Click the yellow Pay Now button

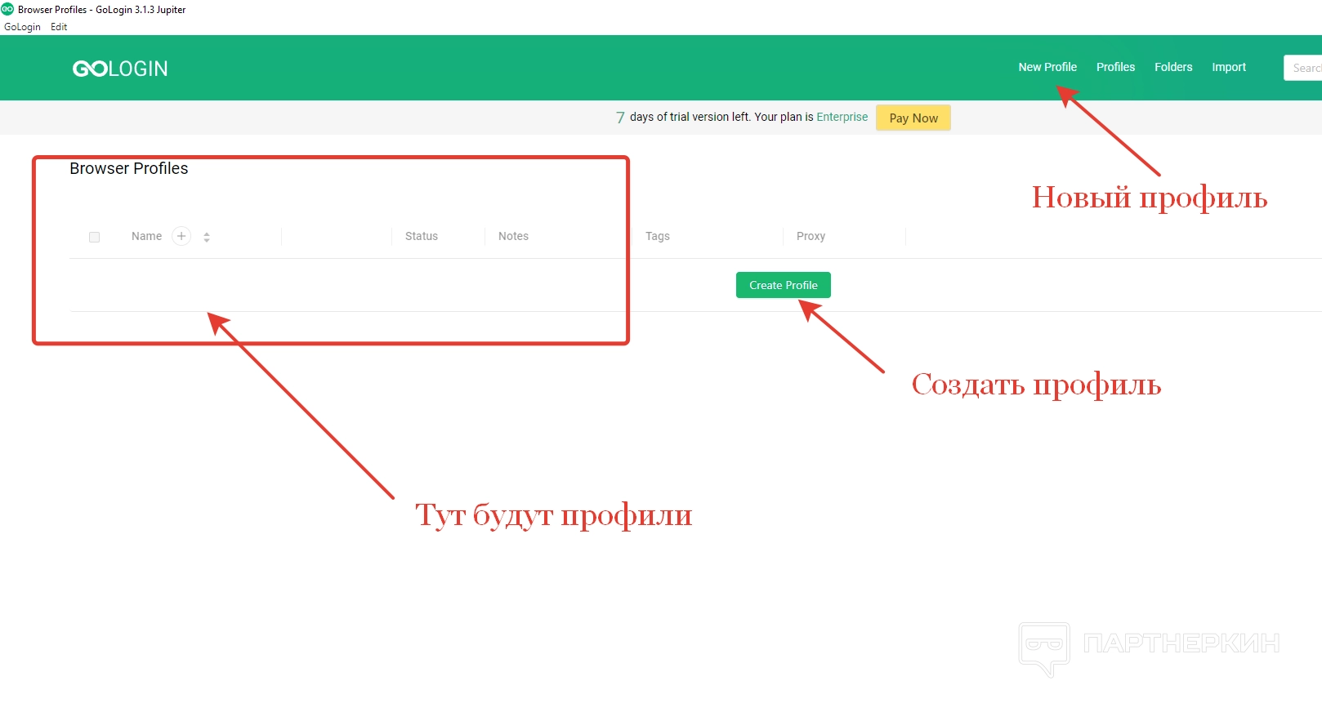tap(913, 118)
